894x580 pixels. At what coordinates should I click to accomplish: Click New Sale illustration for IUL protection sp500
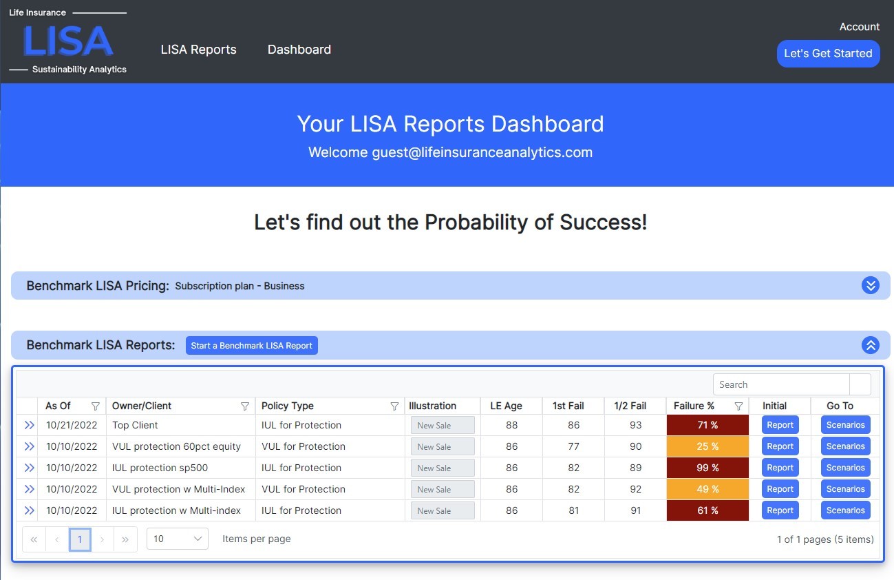443,468
